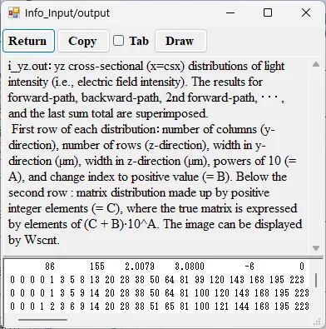Click the data pane horizontal scrollbar thumb
The image size is (326, 329).
click(x=42, y=320)
